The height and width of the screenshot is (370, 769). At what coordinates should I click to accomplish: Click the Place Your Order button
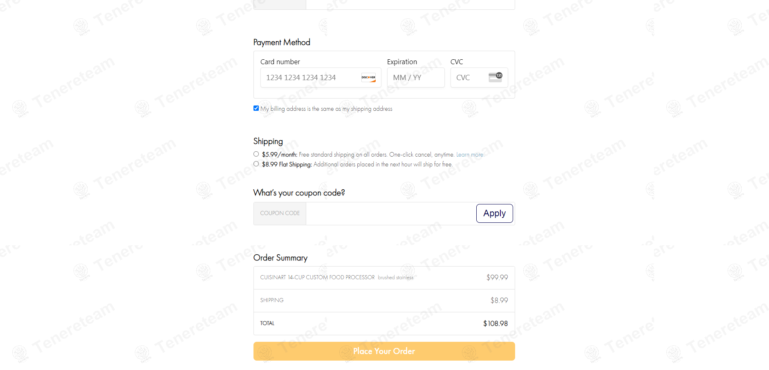click(x=384, y=351)
